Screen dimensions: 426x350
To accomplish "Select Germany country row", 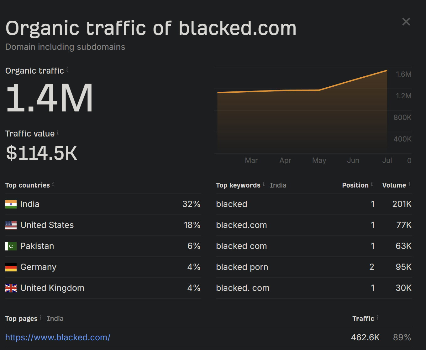I will (x=103, y=267).
